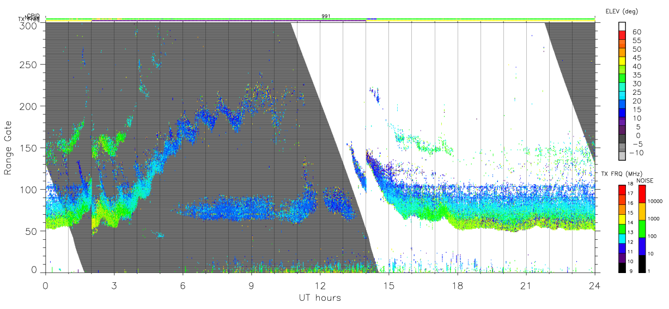This screenshot has width=669, height=309.
Task: Click the red segment of TX FRQ bar
Action: 622,190
